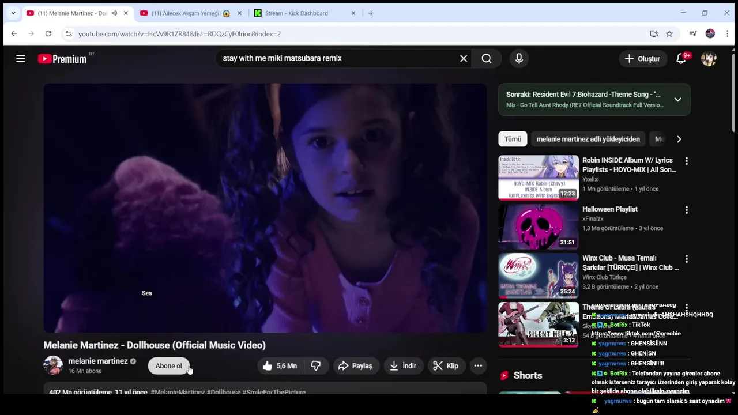Open Winx Club Musa video thumbnail
The image size is (738, 415).
pyautogui.click(x=539, y=276)
